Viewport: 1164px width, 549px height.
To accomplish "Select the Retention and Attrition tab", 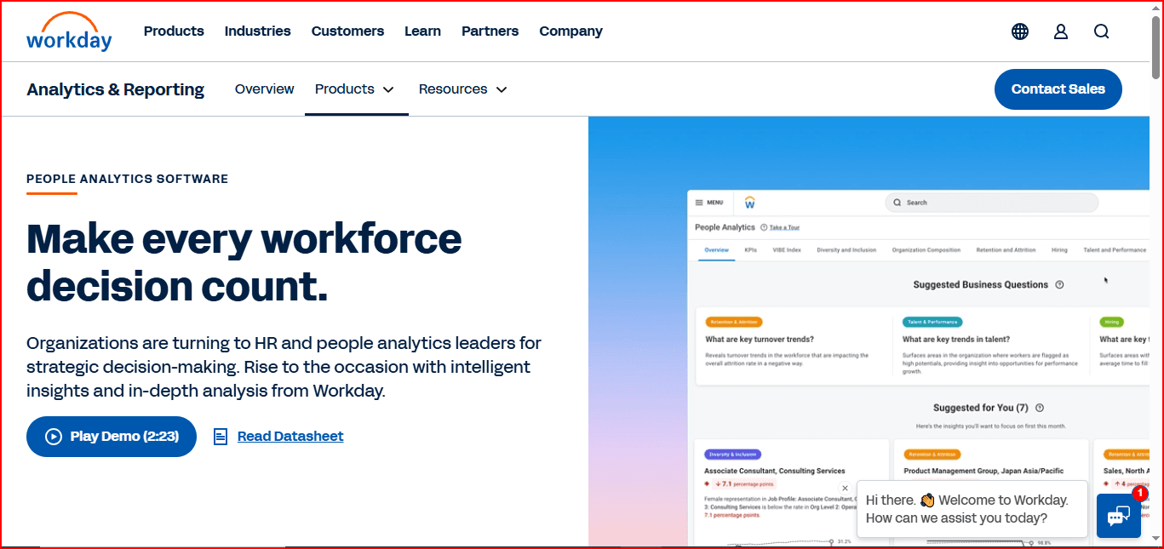I will click(1006, 250).
